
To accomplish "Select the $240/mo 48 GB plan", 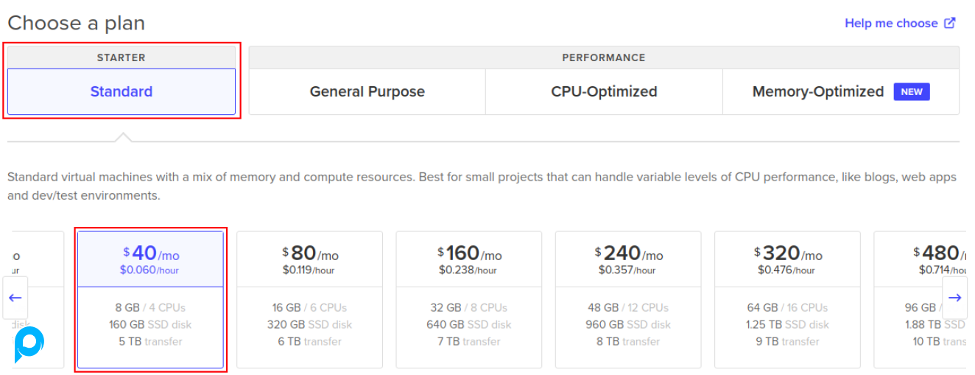I will (627, 299).
